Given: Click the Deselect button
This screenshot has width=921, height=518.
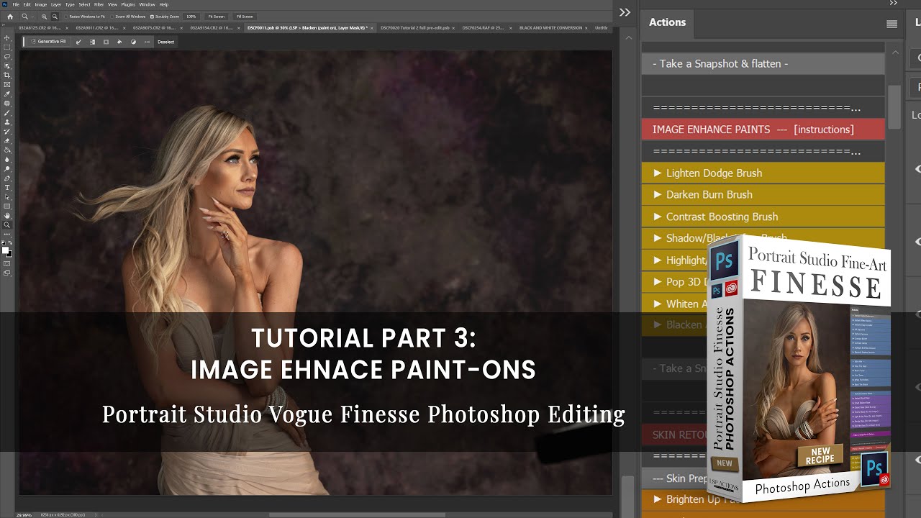Looking at the screenshot, I should (x=166, y=42).
